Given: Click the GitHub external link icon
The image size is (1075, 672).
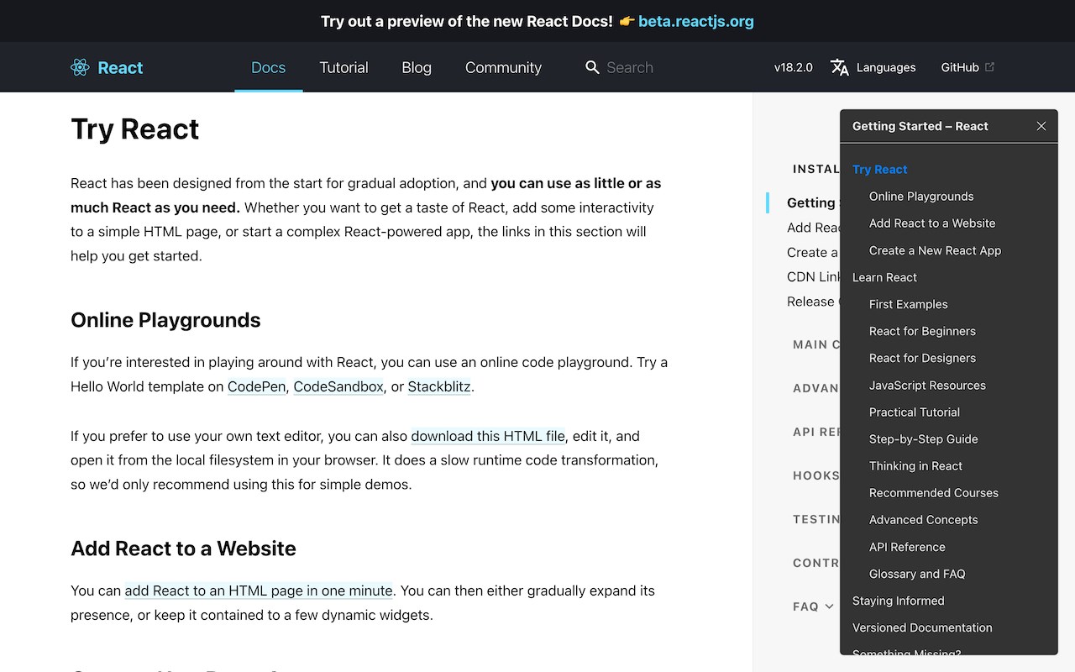Looking at the screenshot, I should pyautogui.click(x=989, y=66).
